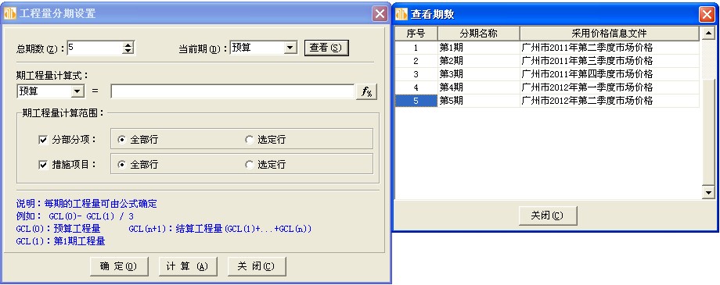
Task: Select 选定行 for 措施项目
Action: click(x=265, y=165)
